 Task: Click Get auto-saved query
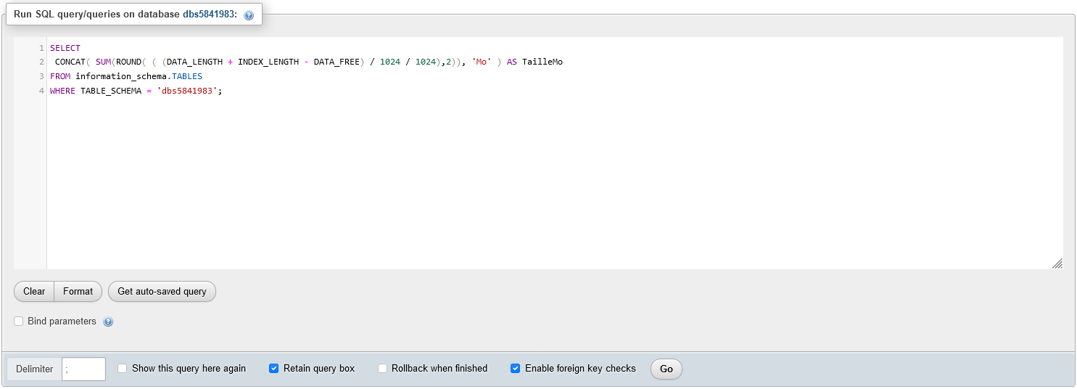click(162, 291)
